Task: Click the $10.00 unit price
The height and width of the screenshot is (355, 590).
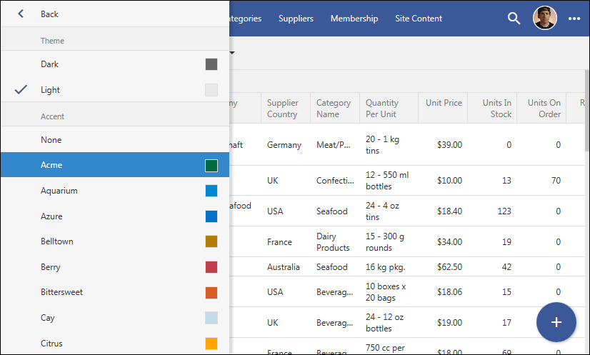Action: pyautogui.click(x=450, y=181)
